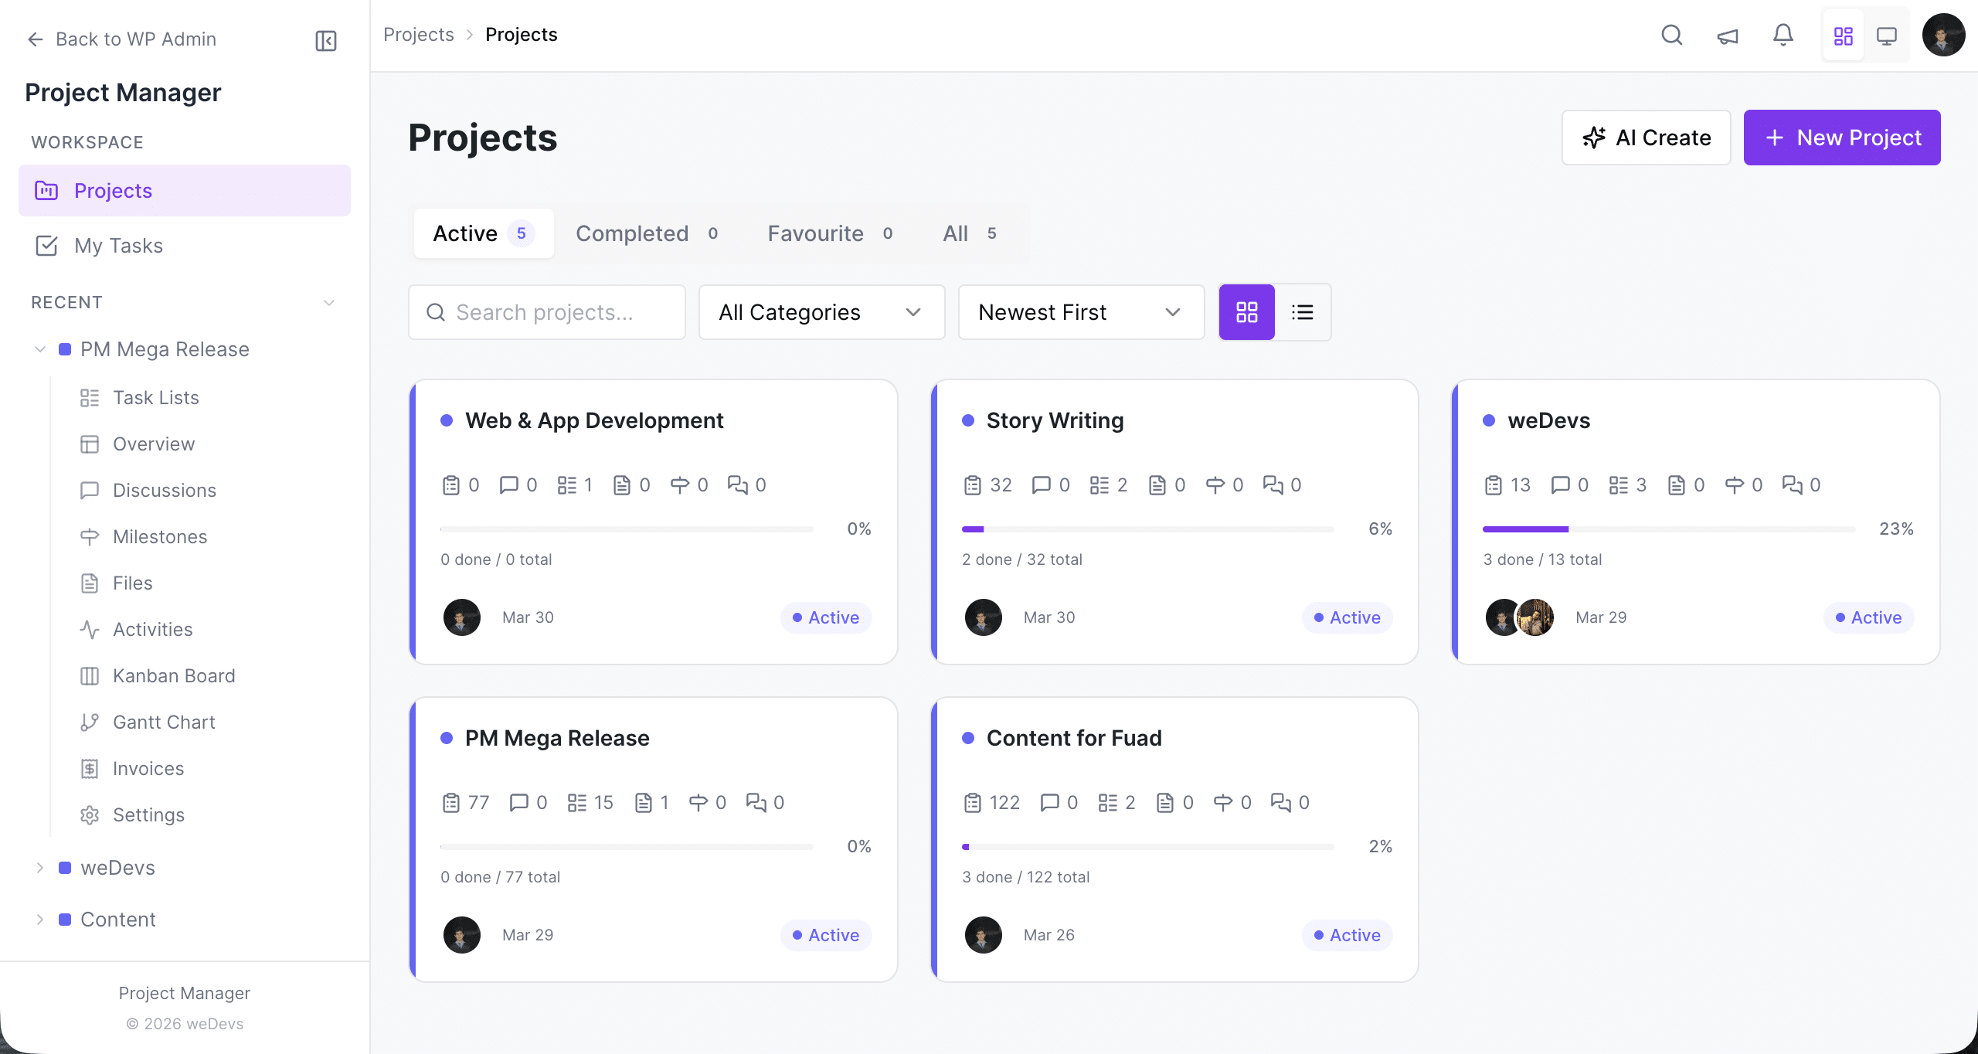The width and height of the screenshot is (1978, 1054).
Task: Click the AI Create button
Action: point(1647,138)
